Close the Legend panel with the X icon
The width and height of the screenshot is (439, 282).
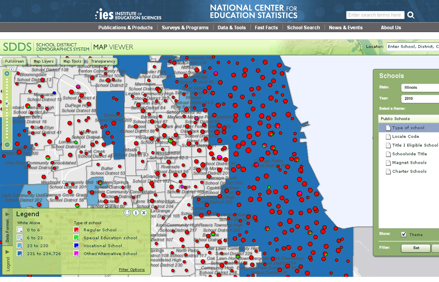click(144, 213)
